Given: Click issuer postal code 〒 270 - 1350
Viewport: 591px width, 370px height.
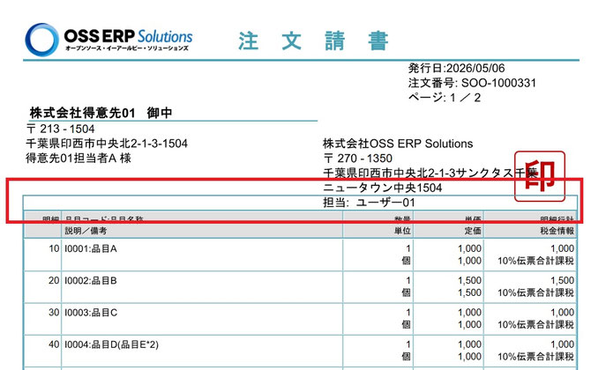Looking at the screenshot, I should point(358,159).
